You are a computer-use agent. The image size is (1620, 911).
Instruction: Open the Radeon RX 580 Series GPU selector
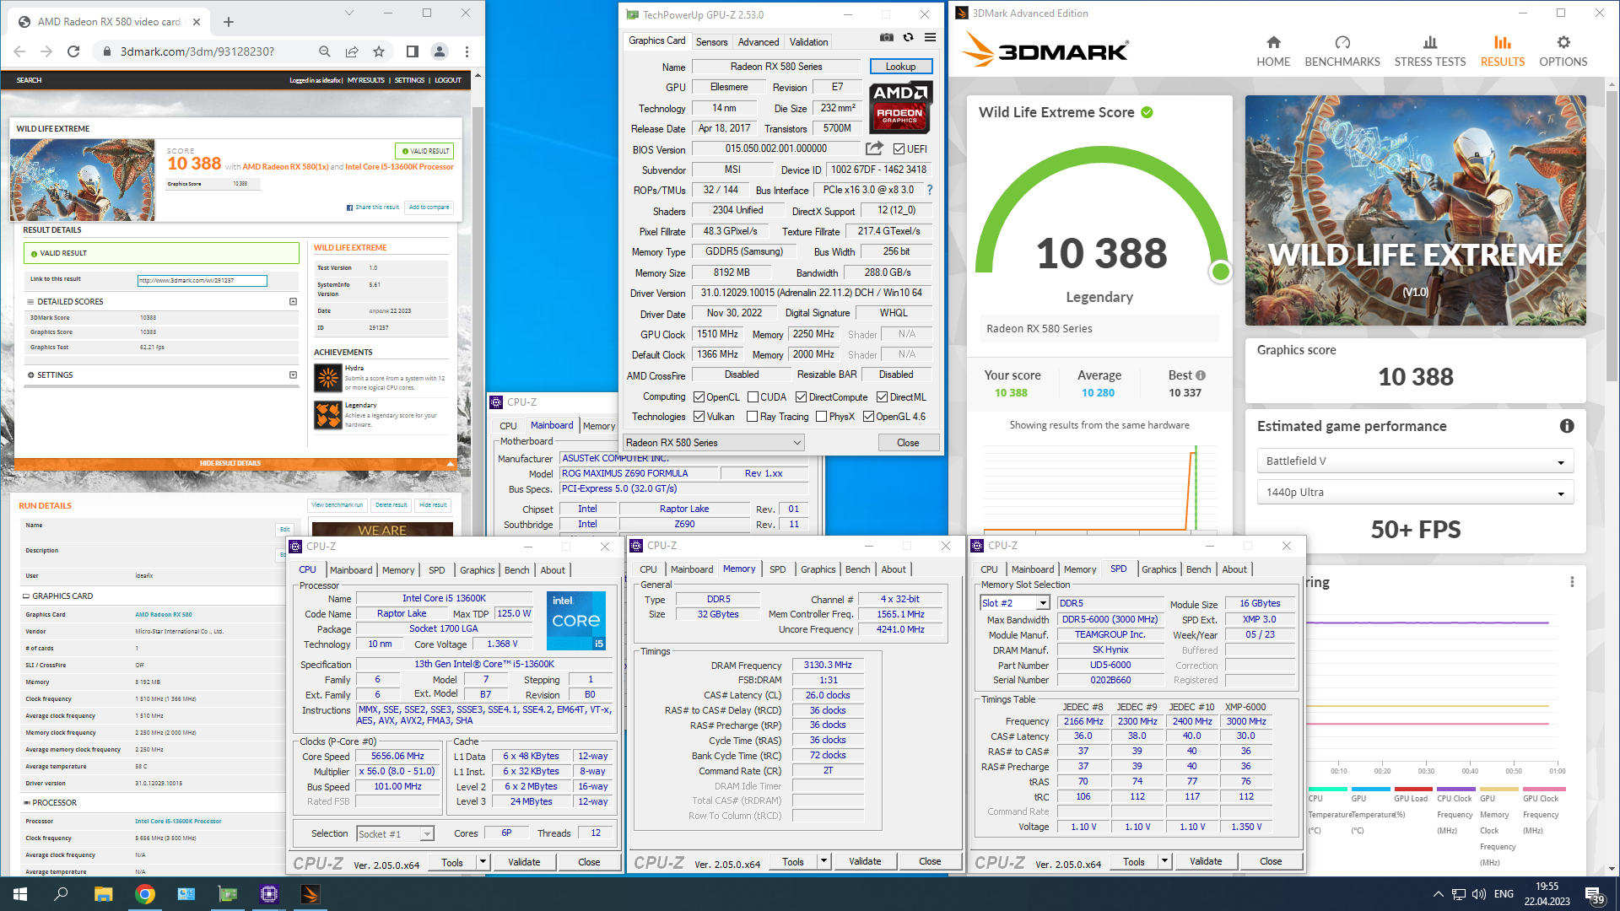pos(713,443)
